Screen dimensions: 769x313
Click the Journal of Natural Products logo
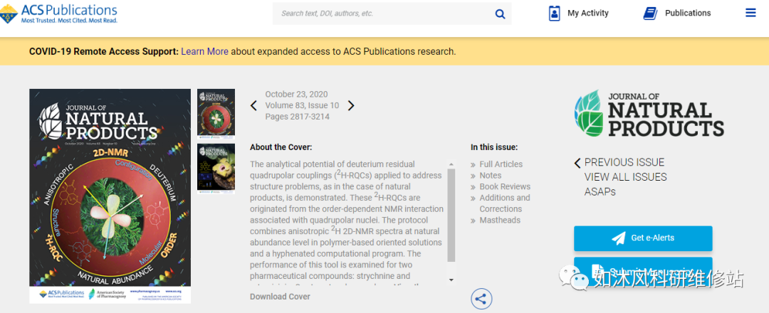click(649, 114)
